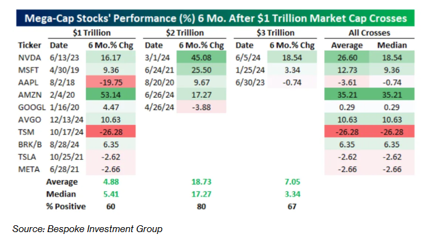This screenshot has height=242, width=427.
Task: Click the chart title banner
Action: click(x=215, y=18)
